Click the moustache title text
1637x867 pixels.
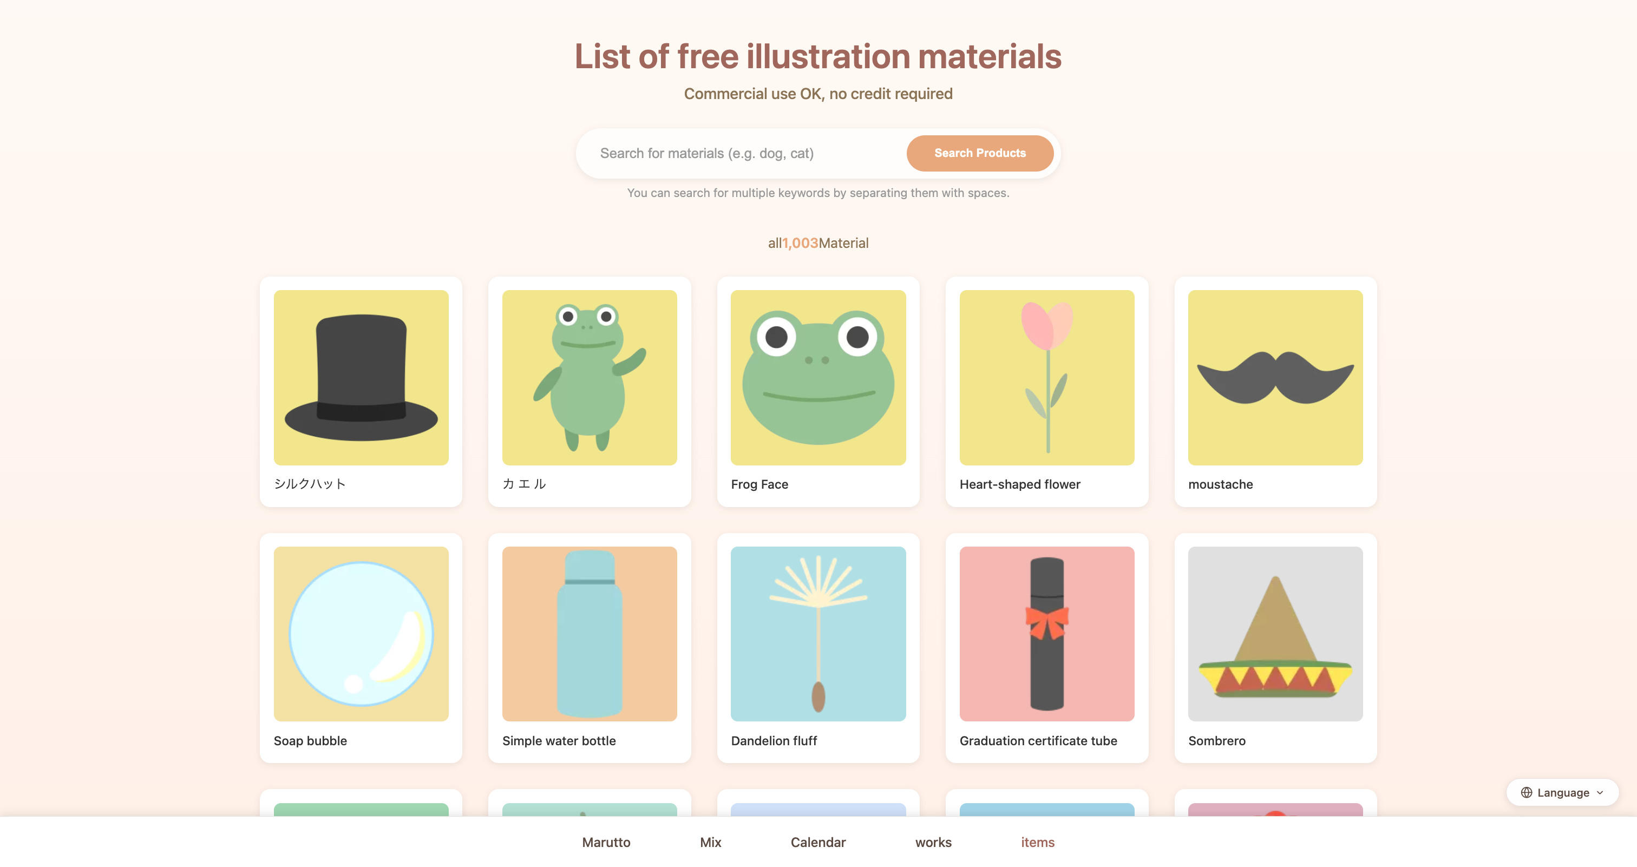(x=1221, y=484)
